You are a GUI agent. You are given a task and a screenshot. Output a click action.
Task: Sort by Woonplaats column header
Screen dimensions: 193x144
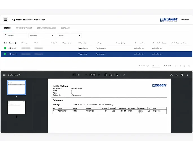click(x=67, y=43)
